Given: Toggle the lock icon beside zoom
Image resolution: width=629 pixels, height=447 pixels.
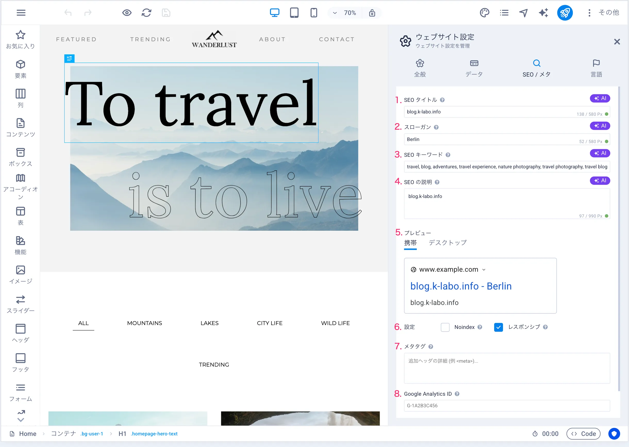Looking at the screenshot, I should pos(372,13).
